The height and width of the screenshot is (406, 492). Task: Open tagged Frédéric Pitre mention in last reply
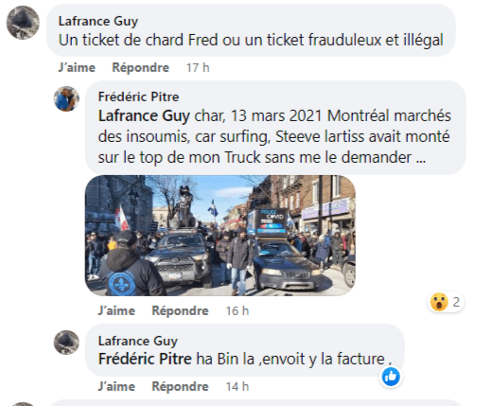point(145,359)
